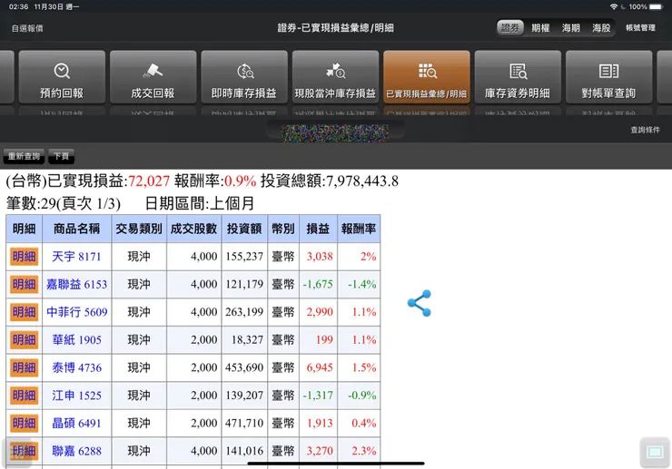Tap 重新查詢 to re-query
The width and height of the screenshot is (672, 469).
tap(24, 156)
